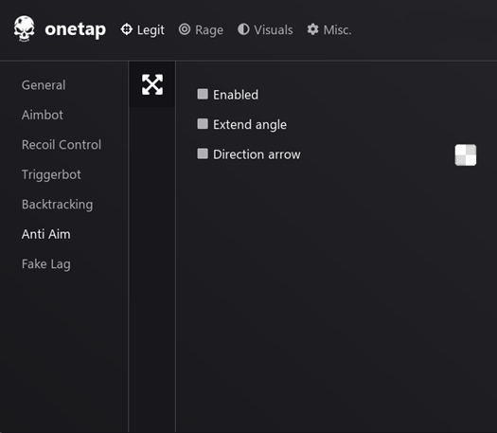Check the Direction arrow checkbox

[x=203, y=153]
